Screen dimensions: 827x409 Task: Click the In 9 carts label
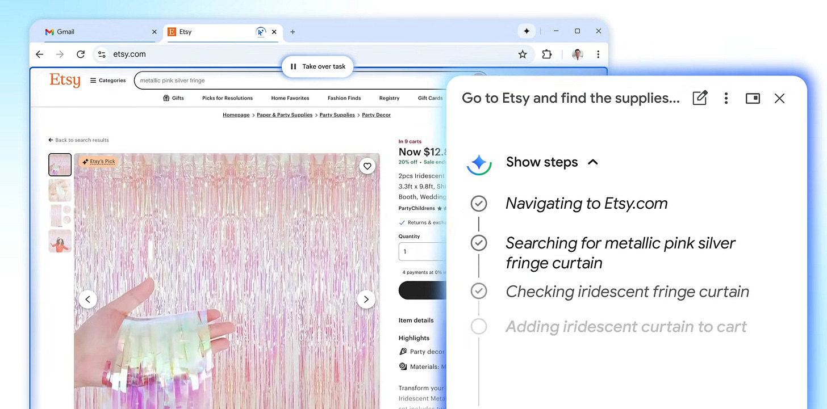click(410, 142)
